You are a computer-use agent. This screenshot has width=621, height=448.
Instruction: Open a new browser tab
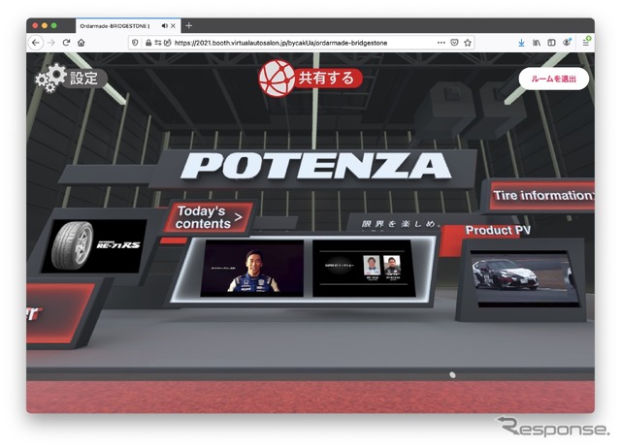[189, 26]
